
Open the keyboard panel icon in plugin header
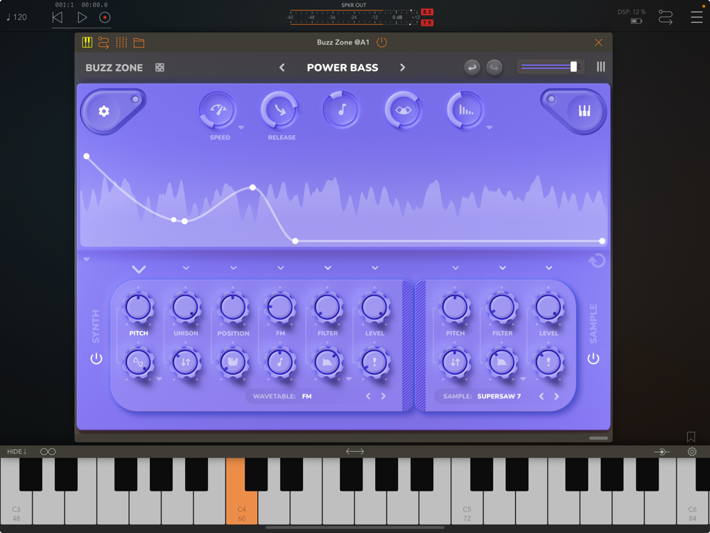[87, 42]
